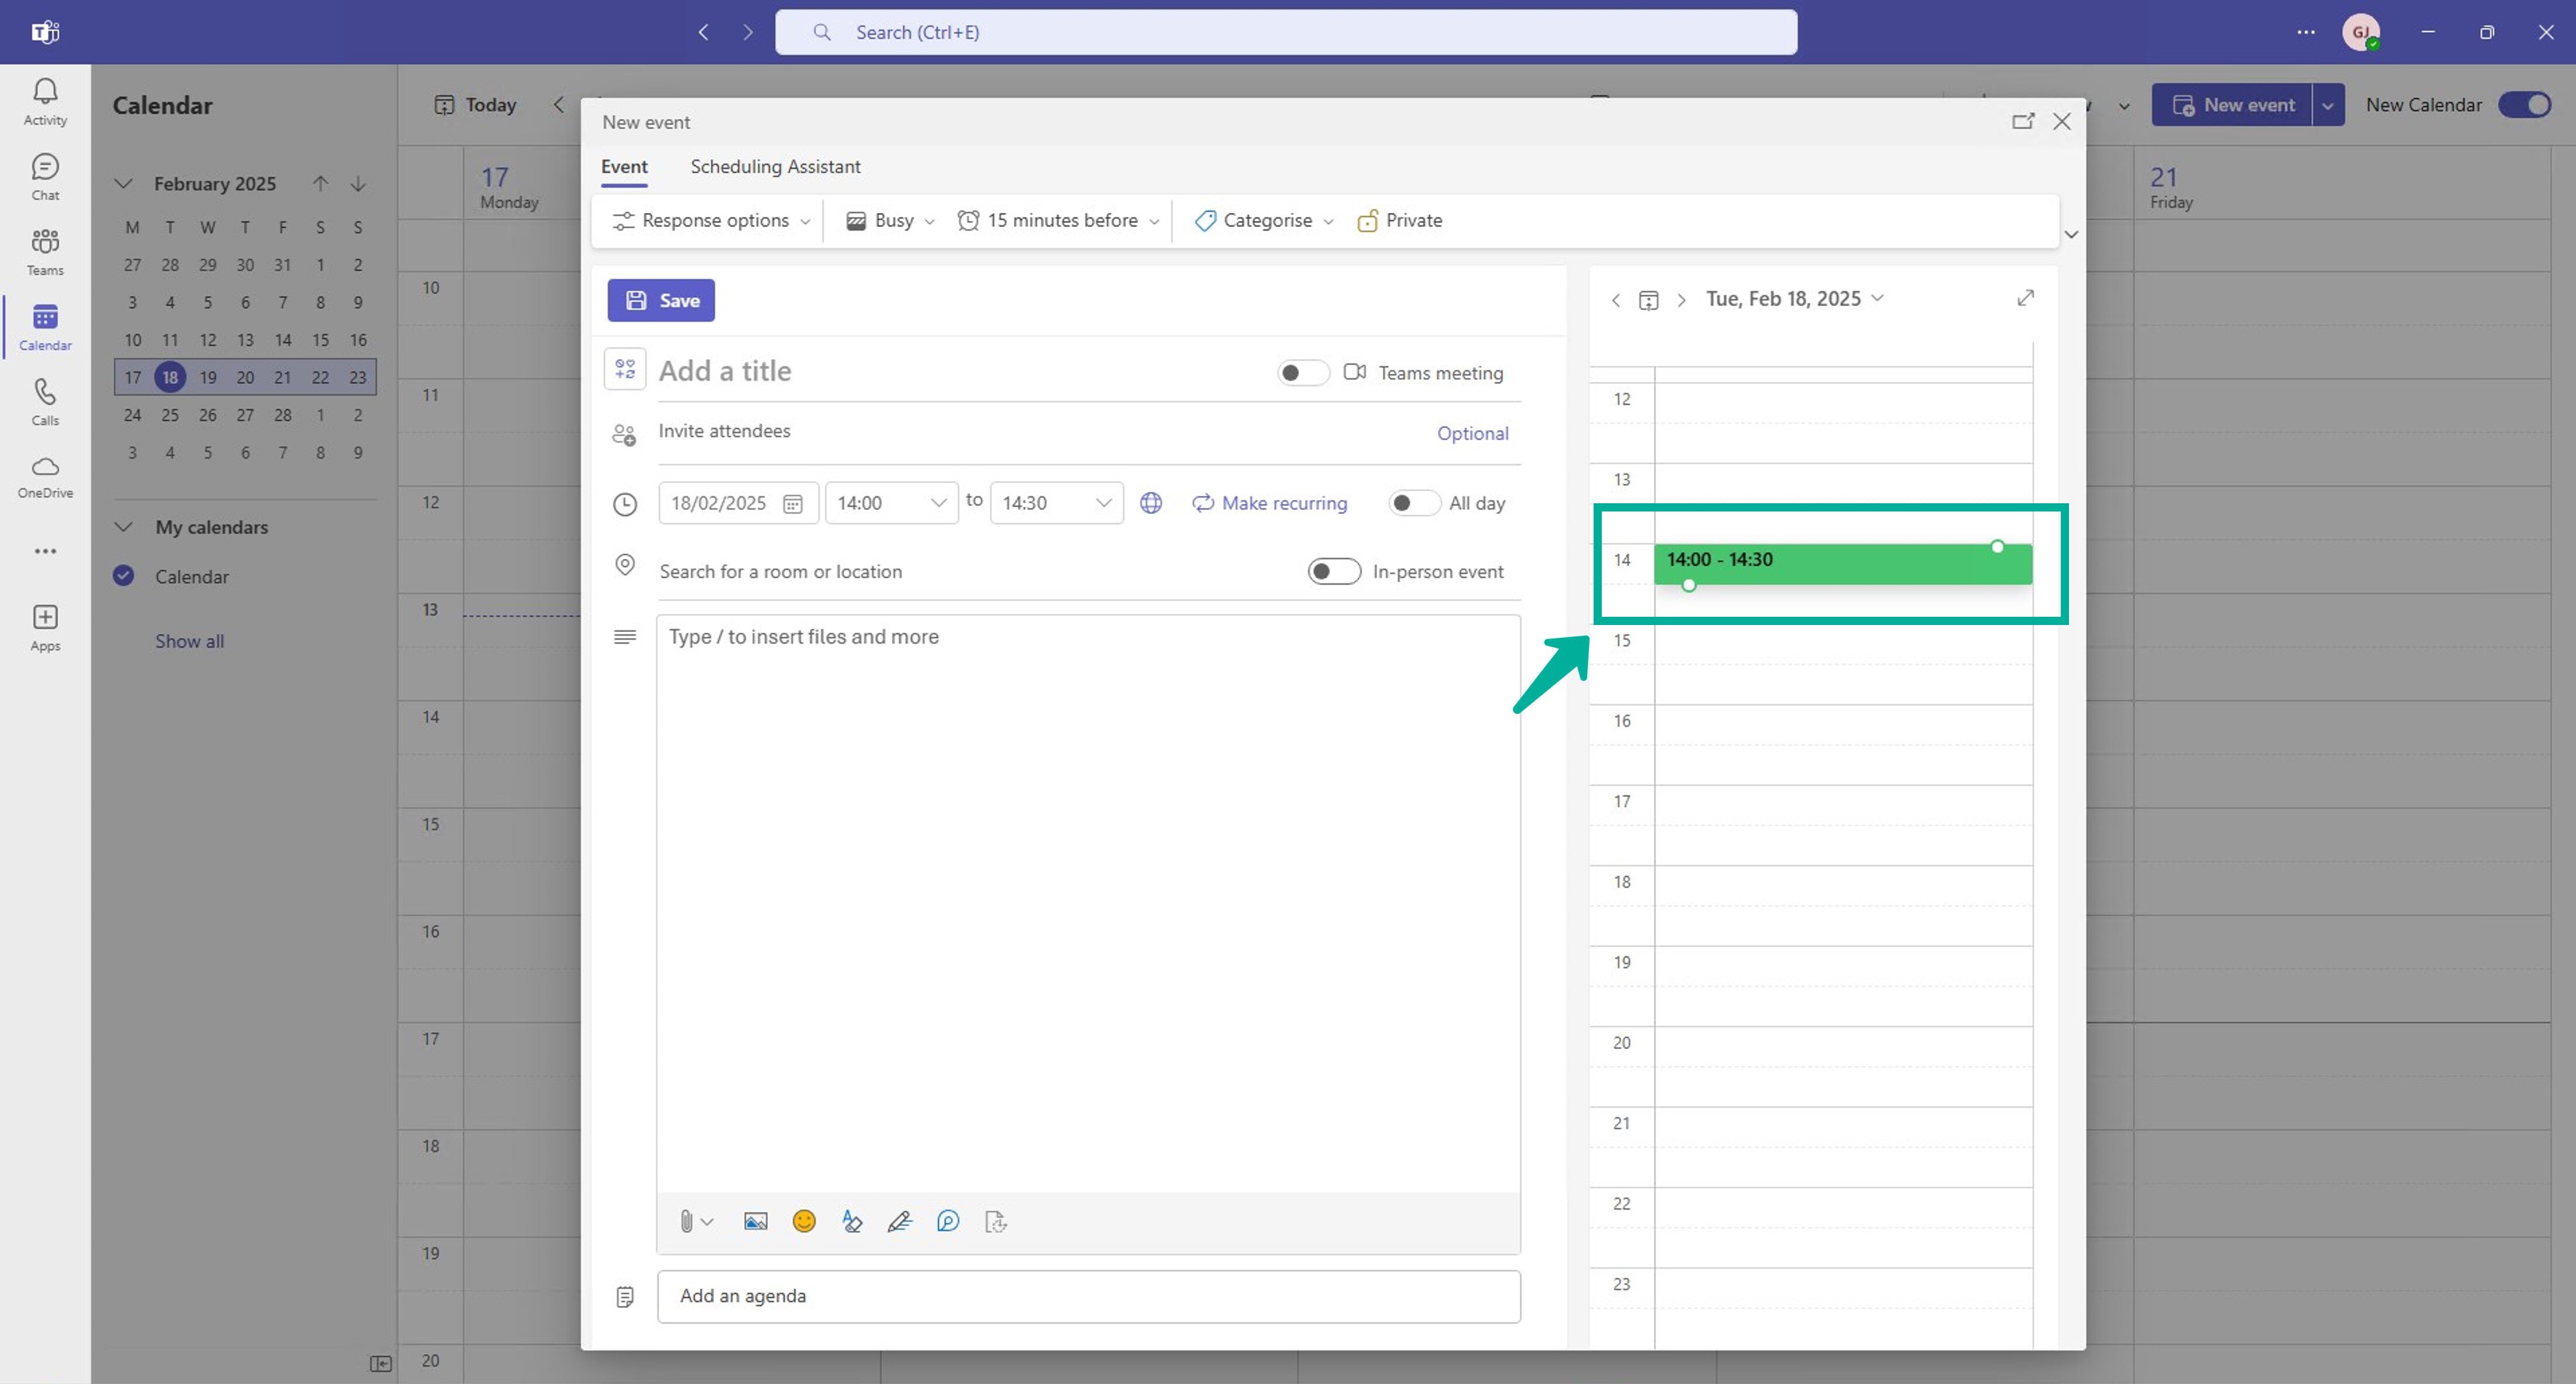Click the time zone globe icon
This screenshot has height=1384, width=2576.
(x=1151, y=503)
